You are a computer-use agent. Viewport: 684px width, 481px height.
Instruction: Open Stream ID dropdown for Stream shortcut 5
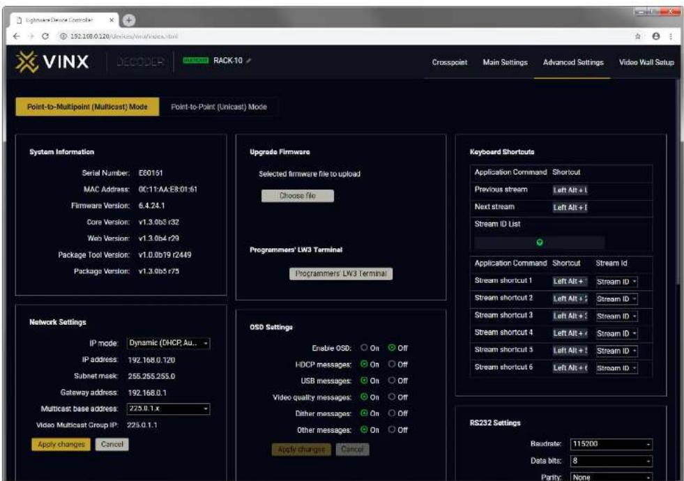pyautogui.click(x=616, y=351)
